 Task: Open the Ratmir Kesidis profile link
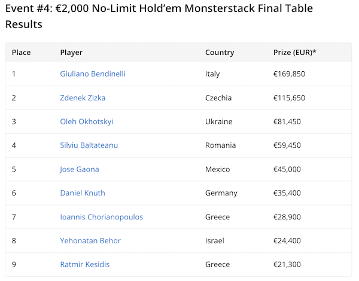pos(84,264)
